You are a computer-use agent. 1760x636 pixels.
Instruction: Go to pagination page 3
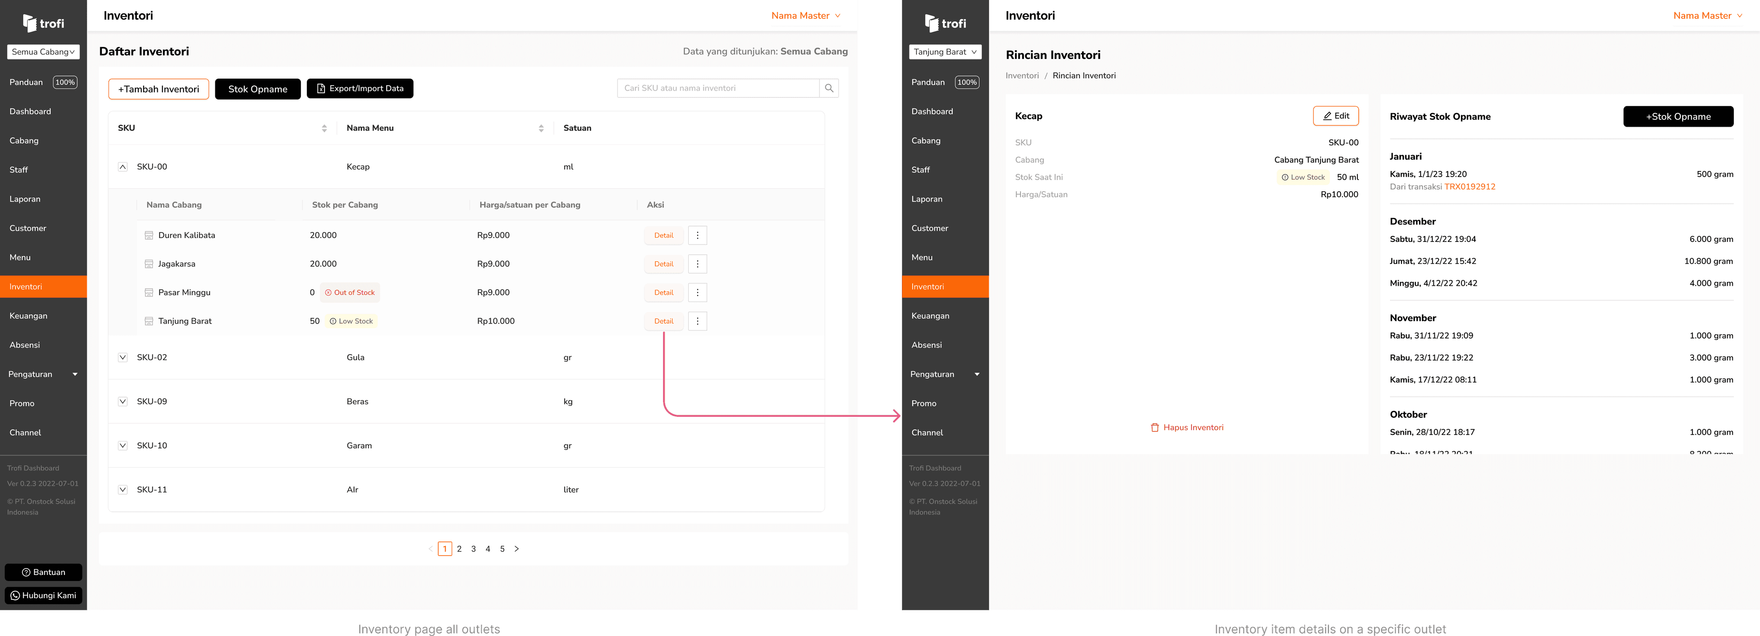point(474,549)
